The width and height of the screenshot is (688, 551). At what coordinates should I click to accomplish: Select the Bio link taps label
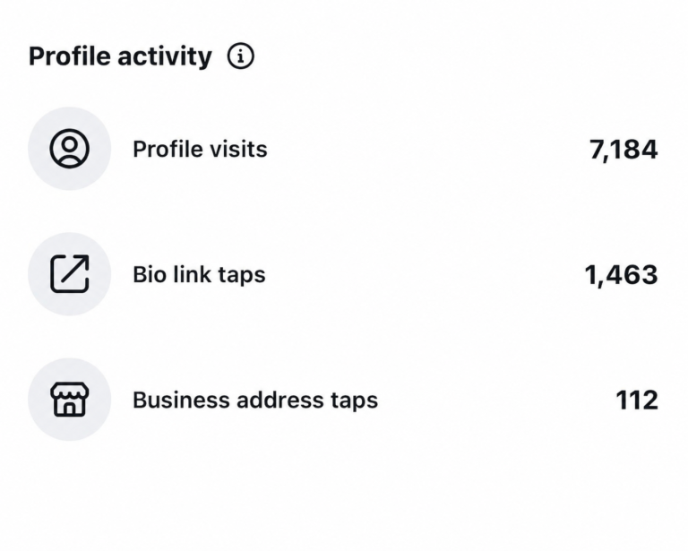tap(199, 275)
